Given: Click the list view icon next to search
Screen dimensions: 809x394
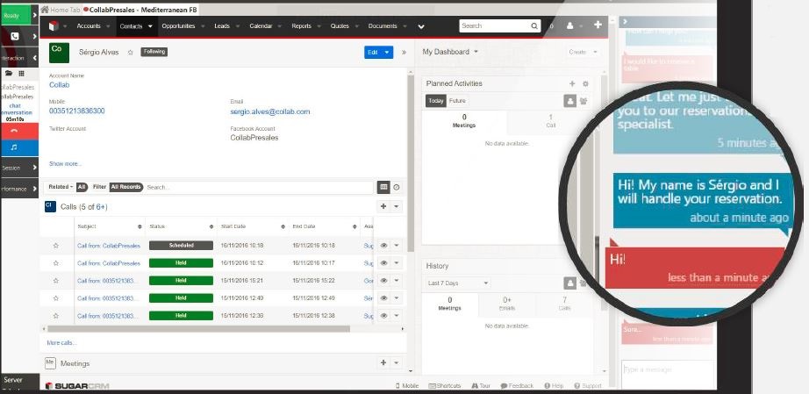Looking at the screenshot, I should coord(383,187).
